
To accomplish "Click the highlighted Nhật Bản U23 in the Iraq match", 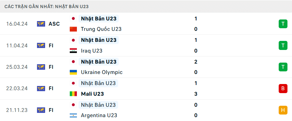I will point(99,40).
